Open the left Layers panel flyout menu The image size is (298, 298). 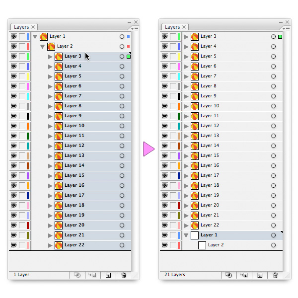135,28
